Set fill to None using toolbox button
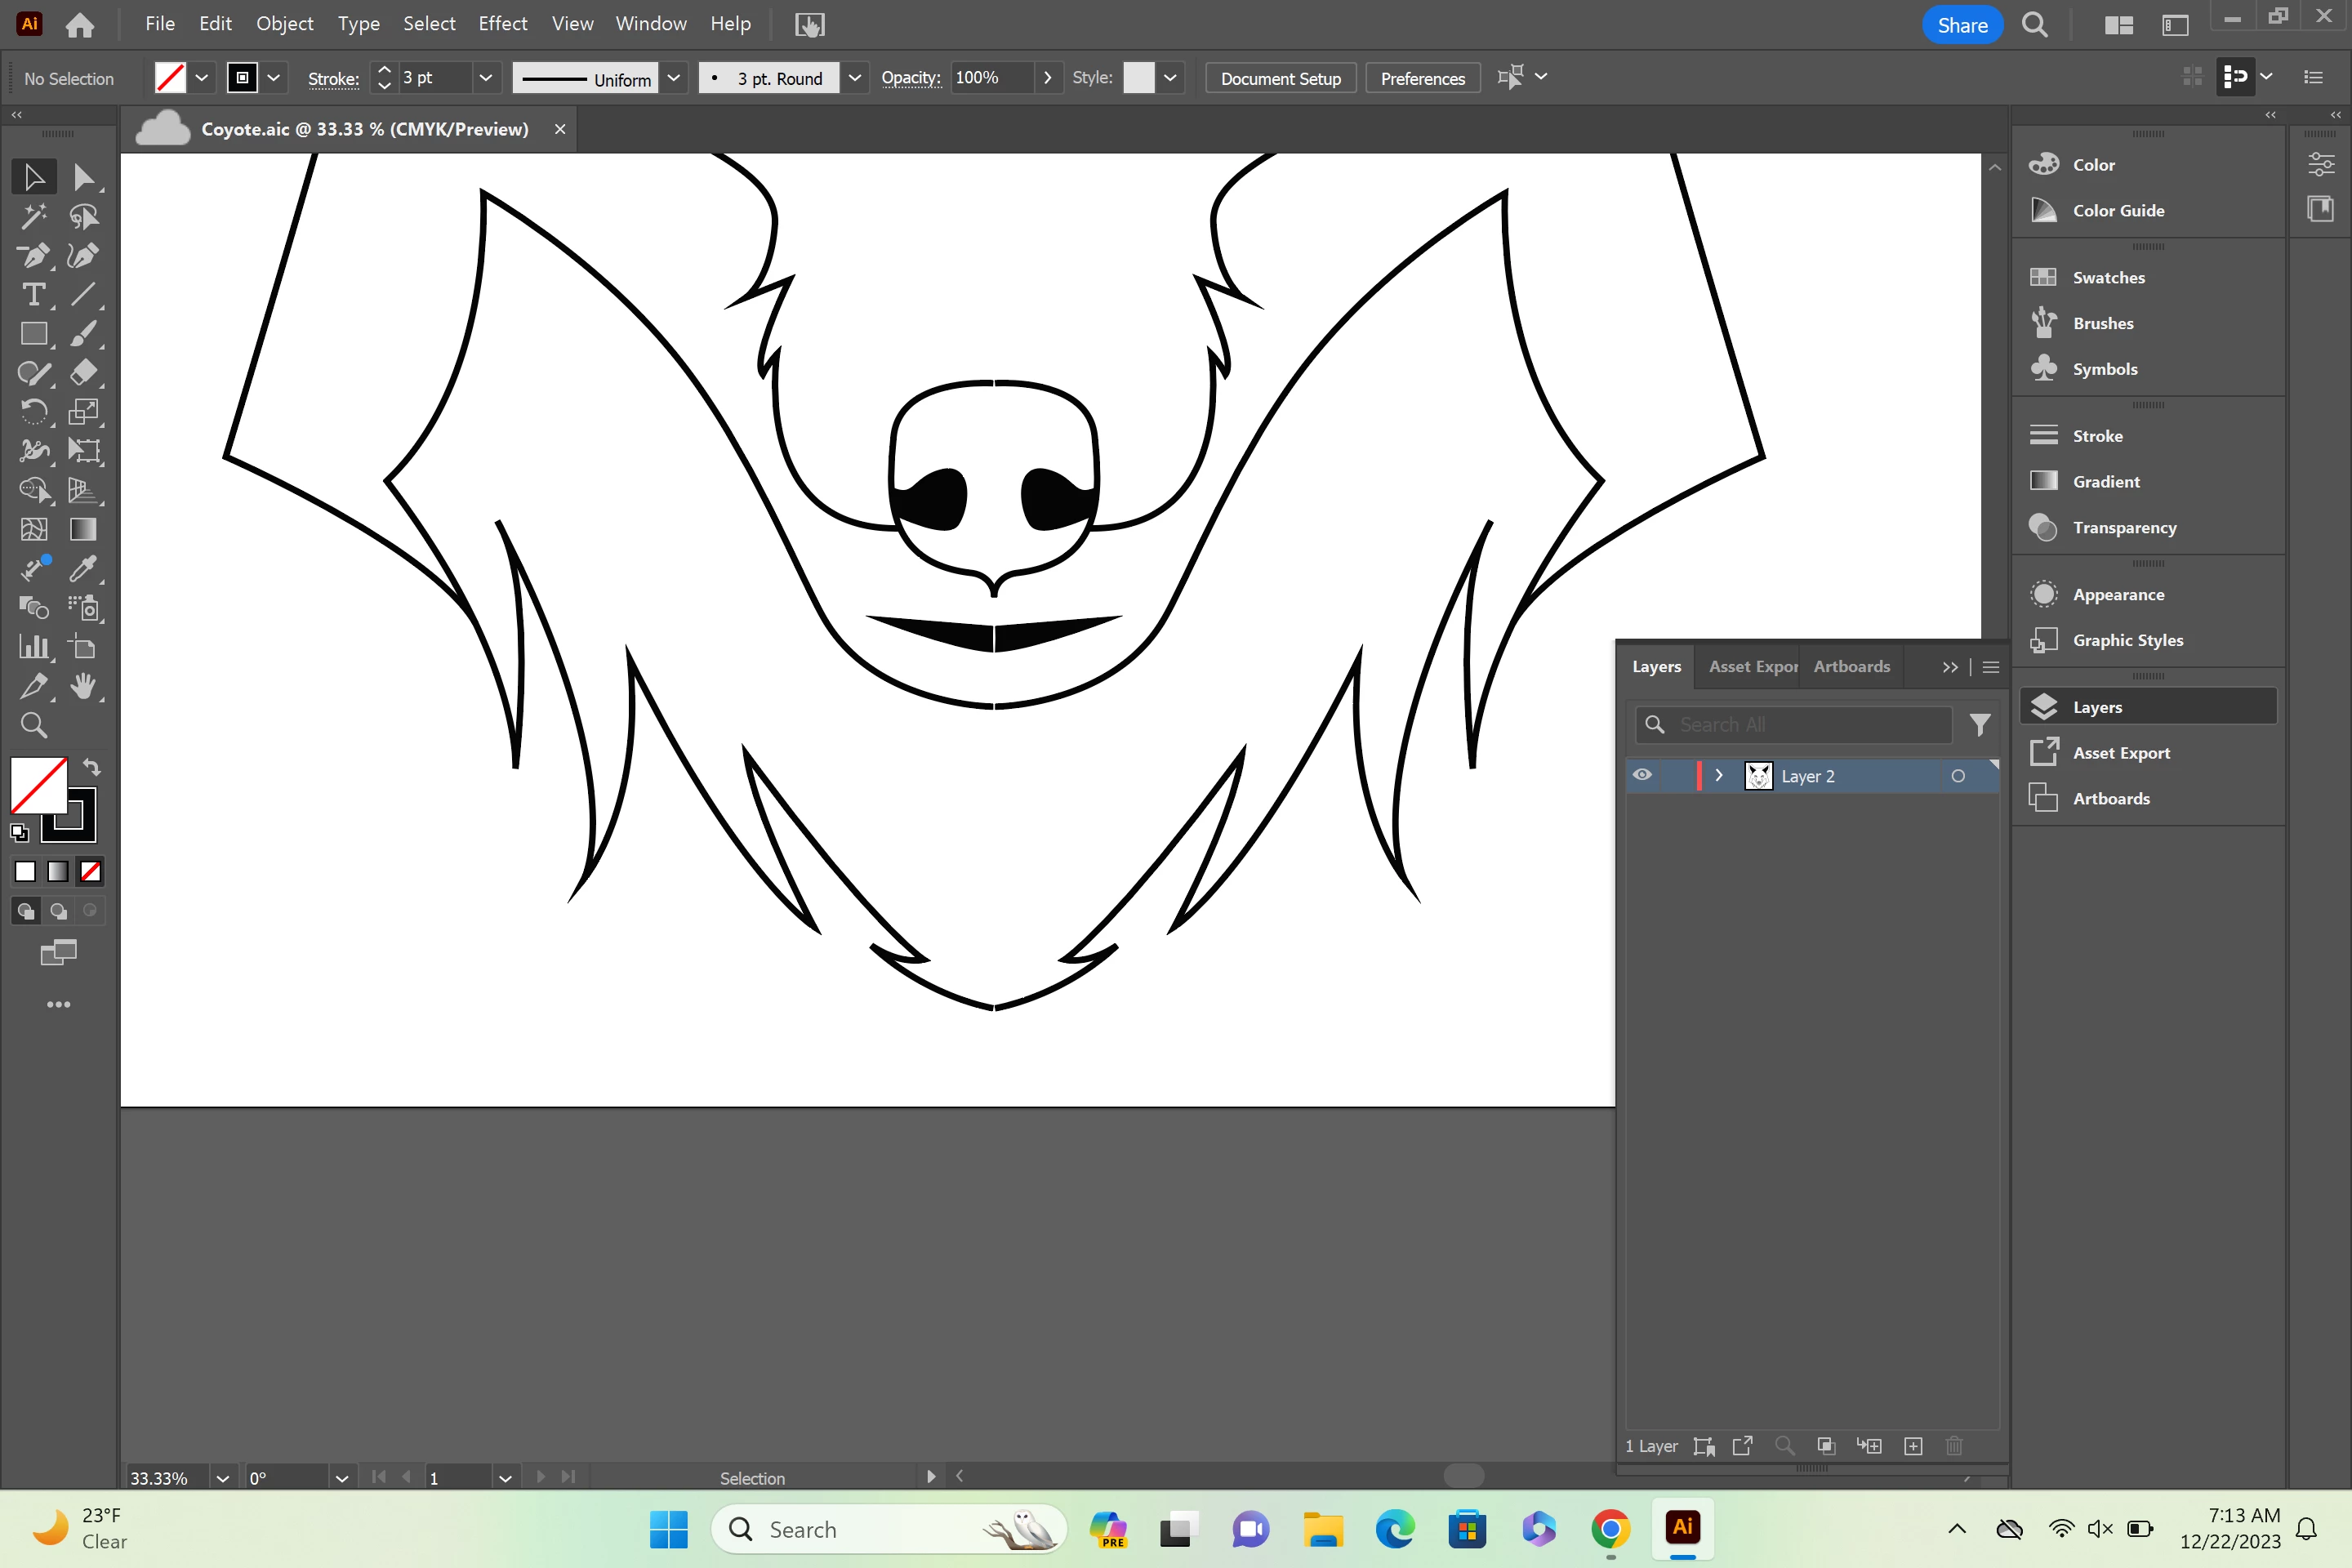 click(x=90, y=871)
